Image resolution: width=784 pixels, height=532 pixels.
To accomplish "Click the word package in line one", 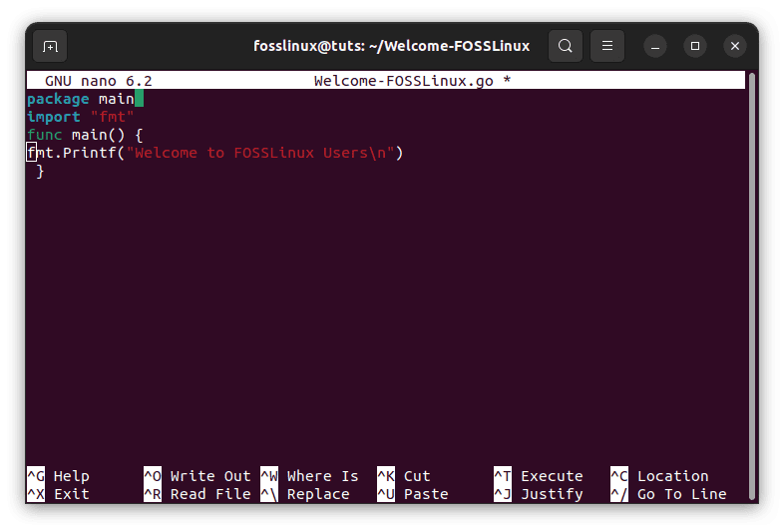I will point(58,99).
